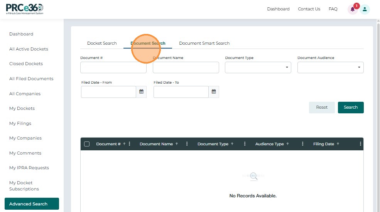Focus the Document Name input field
Image resolution: width=380 pixels, height=212 pixels.
pyautogui.click(x=186, y=67)
